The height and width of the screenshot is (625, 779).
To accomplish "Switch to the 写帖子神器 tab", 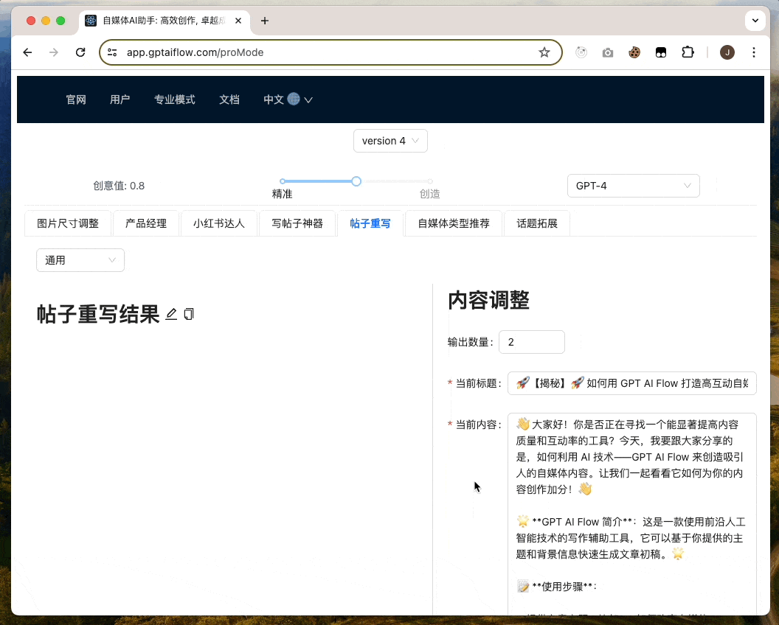I will 297,223.
